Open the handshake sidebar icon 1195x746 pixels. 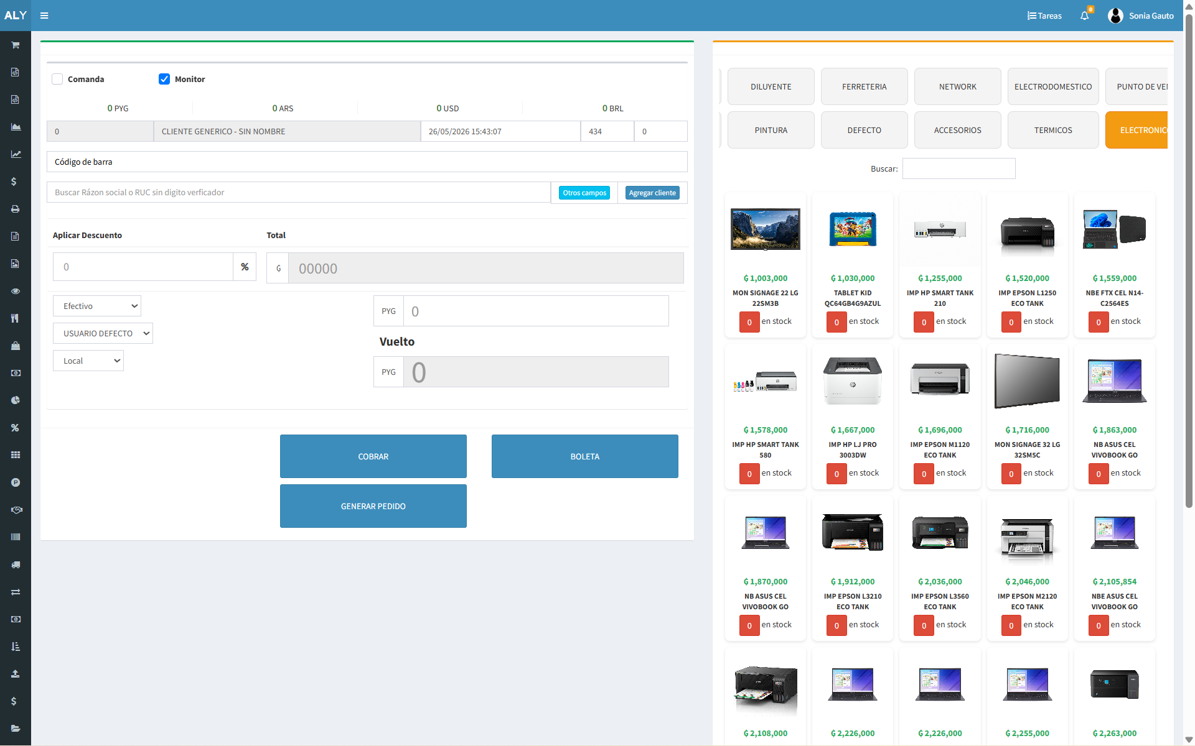(x=16, y=510)
